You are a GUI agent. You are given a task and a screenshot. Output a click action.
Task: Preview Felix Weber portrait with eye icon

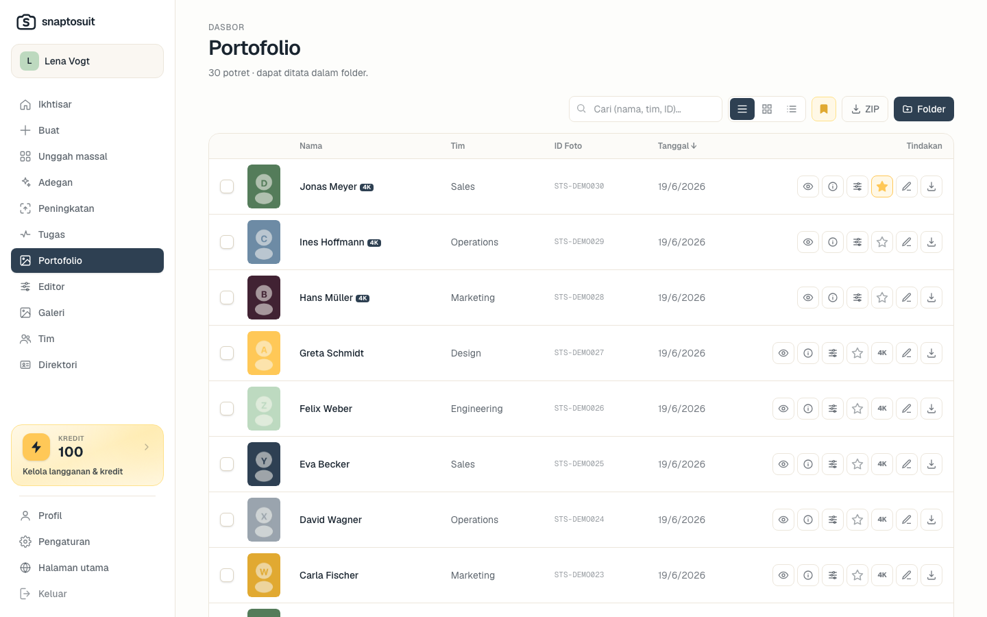tap(783, 409)
